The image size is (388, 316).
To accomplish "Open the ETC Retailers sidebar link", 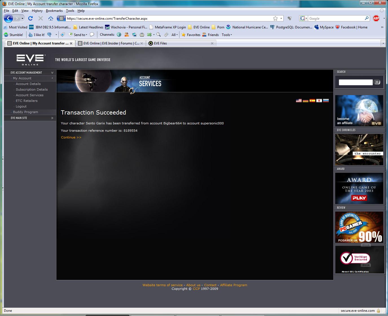I will (27, 101).
